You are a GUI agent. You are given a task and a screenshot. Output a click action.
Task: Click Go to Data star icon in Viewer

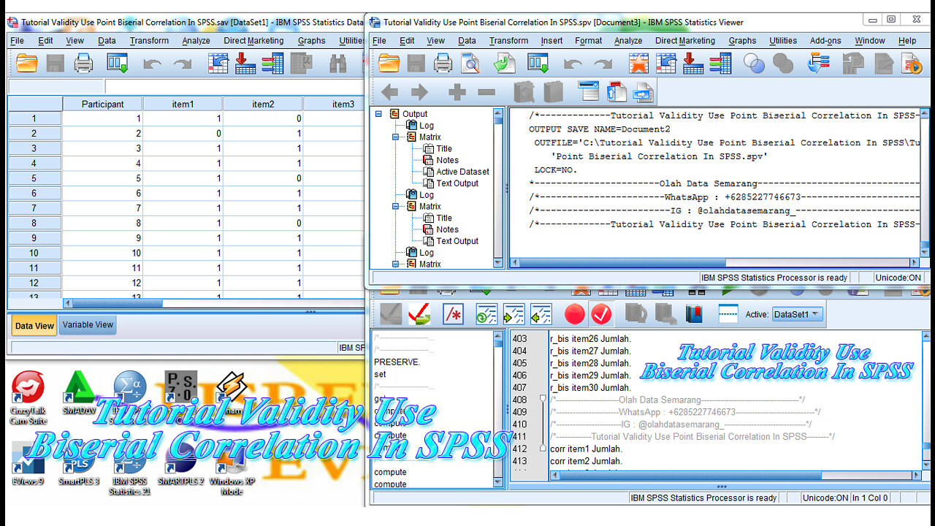tap(638, 64)
